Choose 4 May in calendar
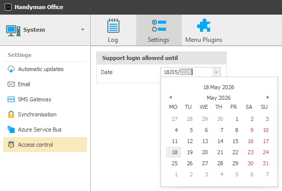This screenshot has height=191, width=282. [x=176, y=130]
